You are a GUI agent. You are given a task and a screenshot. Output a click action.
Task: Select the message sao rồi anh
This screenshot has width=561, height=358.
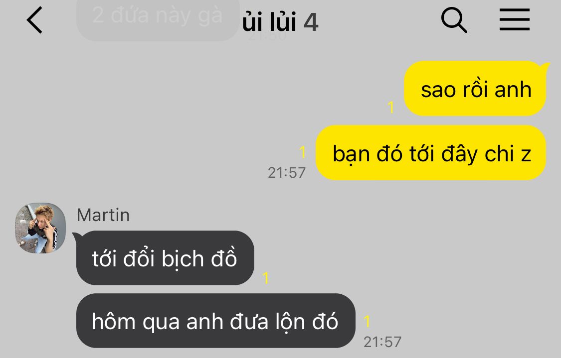pos(476,89)
